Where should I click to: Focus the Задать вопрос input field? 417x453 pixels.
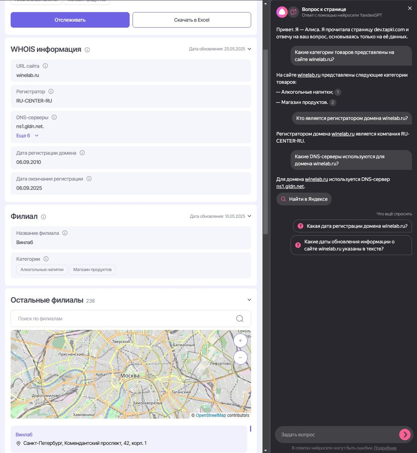click(337, 435)
